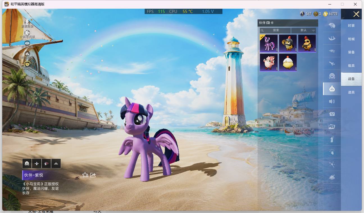Click the 分解与拆解 puzzle icon

tap(27, 33)
